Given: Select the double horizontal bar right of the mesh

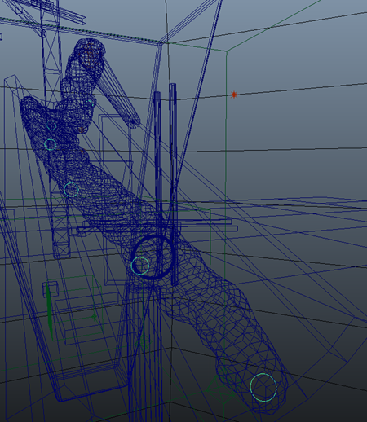Looking at the screenshot, I should pos(206,226).
